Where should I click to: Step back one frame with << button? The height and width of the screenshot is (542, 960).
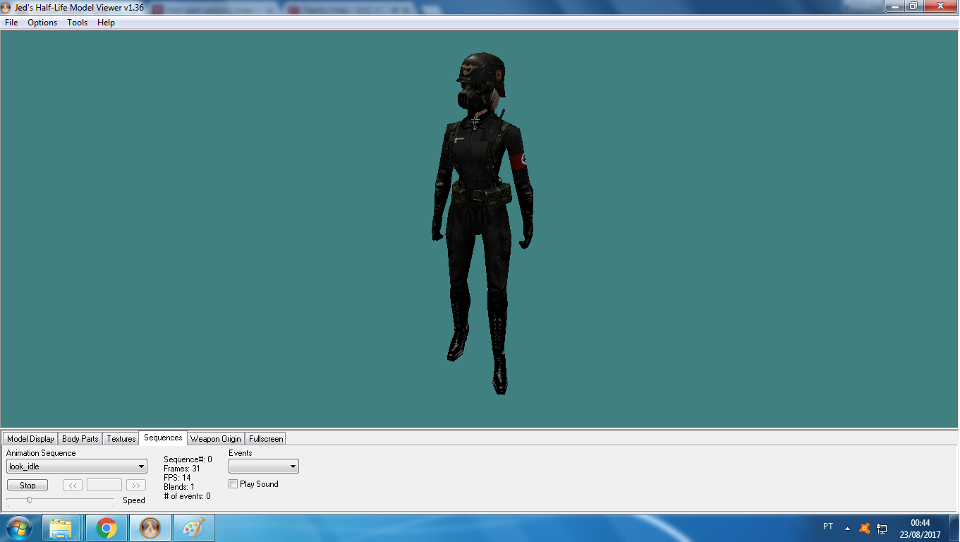tap(73, 486)
